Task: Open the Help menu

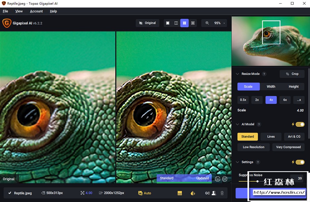Action: (53, 11)
